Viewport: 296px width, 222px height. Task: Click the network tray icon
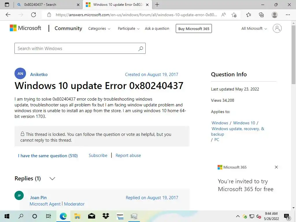252,217
